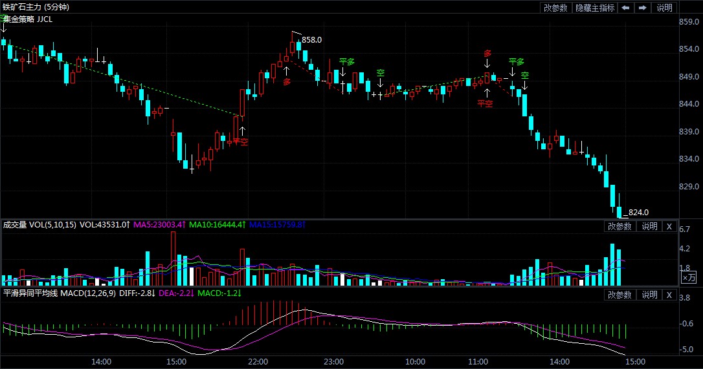This screenshot has height=369, width=703.
Task: Click the magenta MA5 volume value label
Action: click(x=160, y=225)
